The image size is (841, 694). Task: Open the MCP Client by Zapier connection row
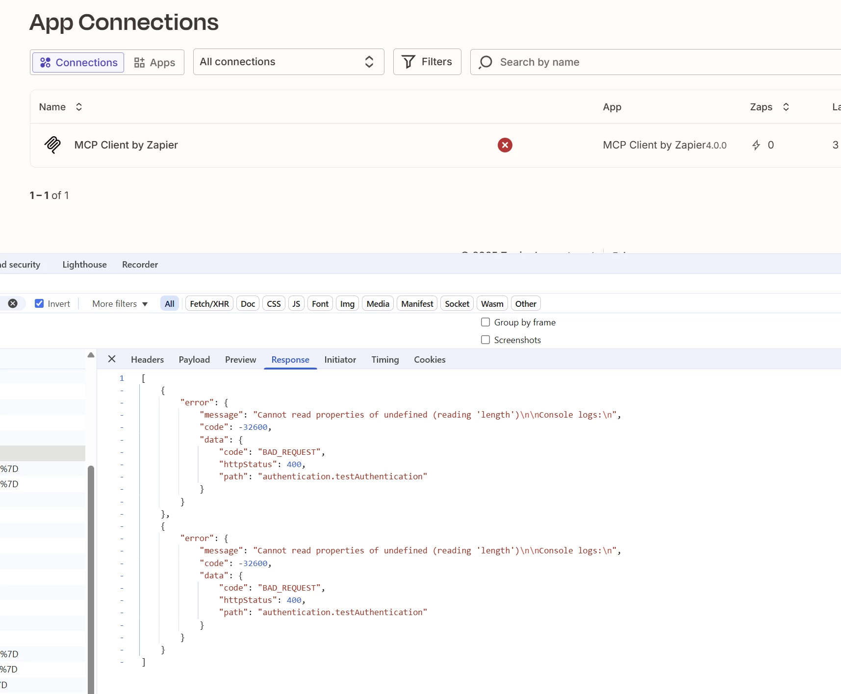[435, 145]
